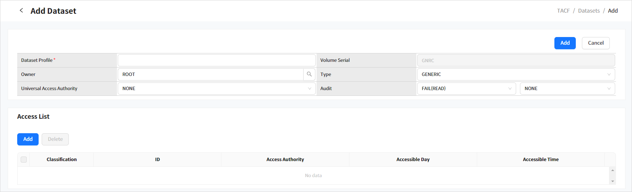This screenshot has width=632, height=192.
Task: Click the back arrow beside Add Dataset
Action: 21,11
